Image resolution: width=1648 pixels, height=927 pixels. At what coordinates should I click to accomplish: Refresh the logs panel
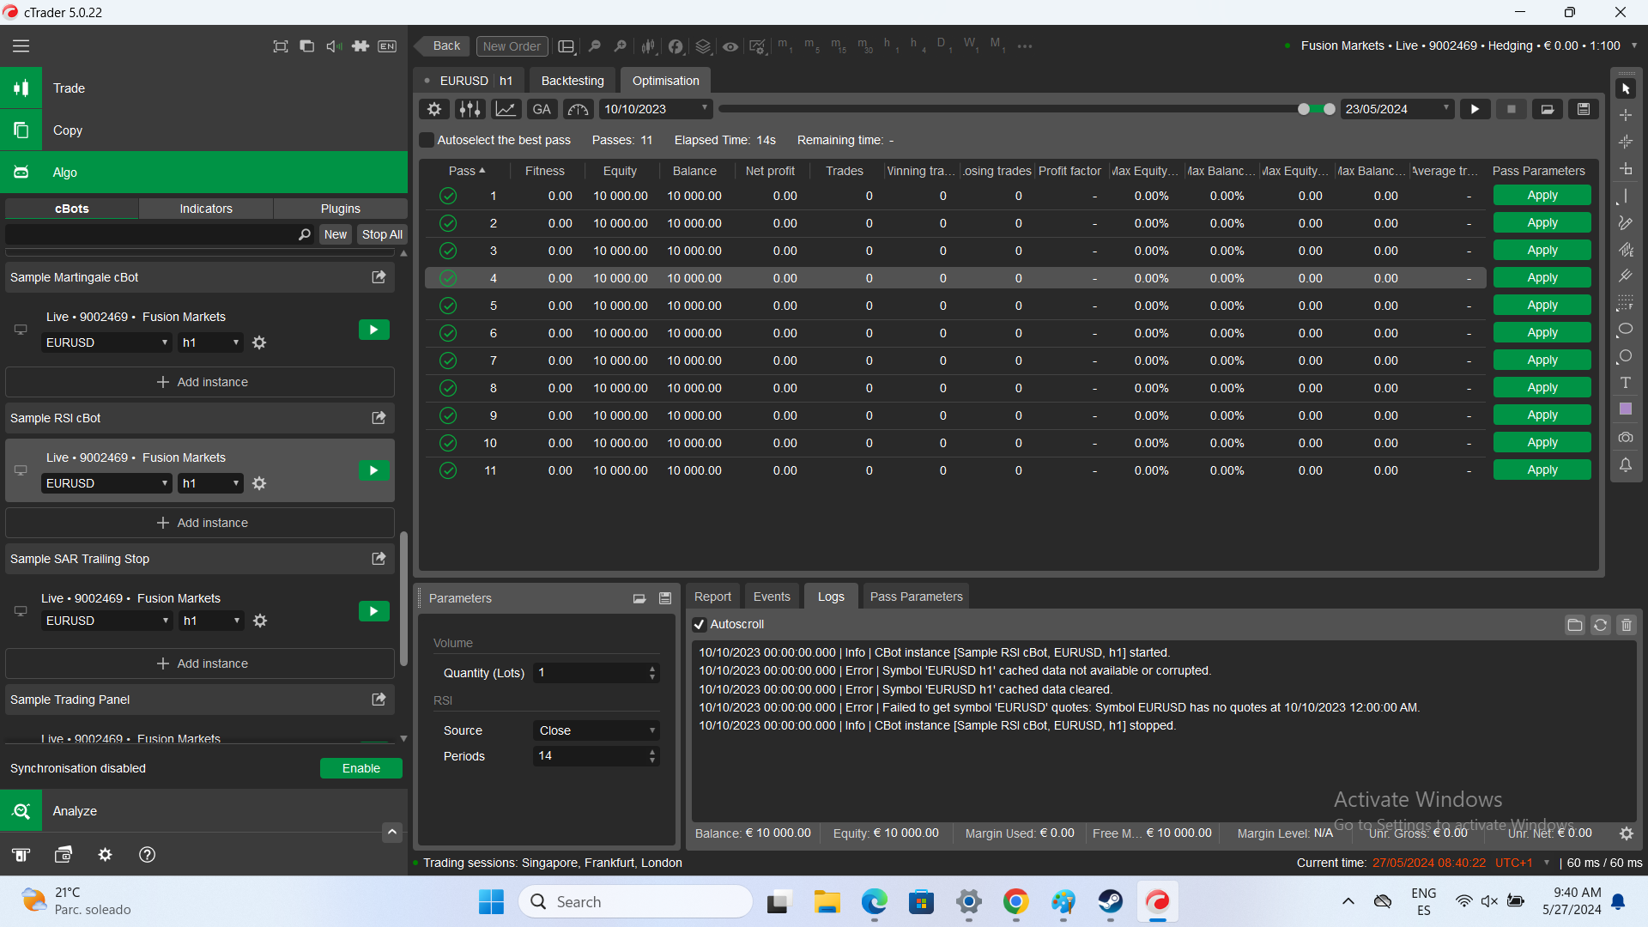1600,625
